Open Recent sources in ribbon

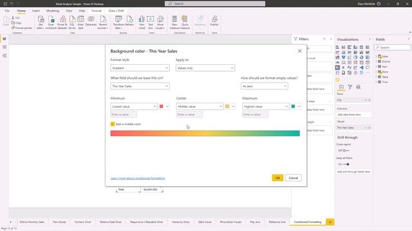pos(103,22)
